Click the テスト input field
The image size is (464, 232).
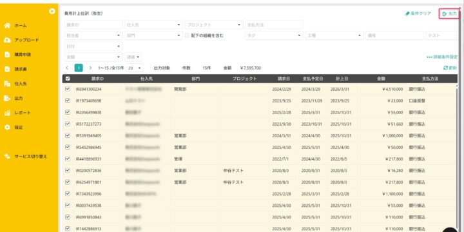click(442, 35)
